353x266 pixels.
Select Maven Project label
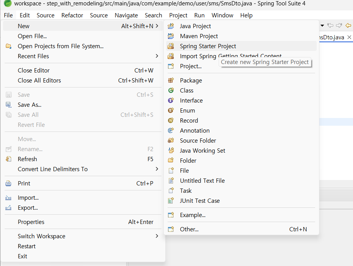(199, 36)
